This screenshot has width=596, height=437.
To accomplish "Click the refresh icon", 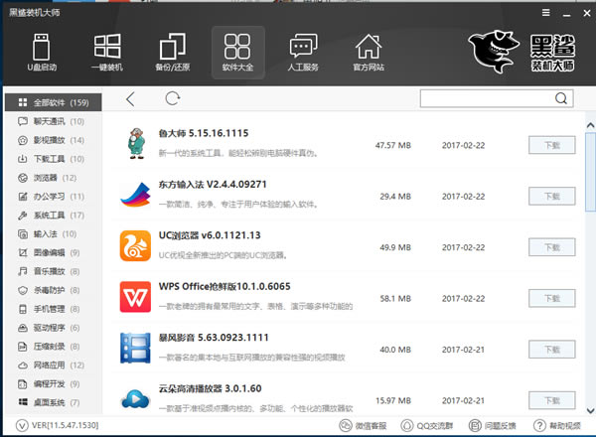I will coord(173,98).
